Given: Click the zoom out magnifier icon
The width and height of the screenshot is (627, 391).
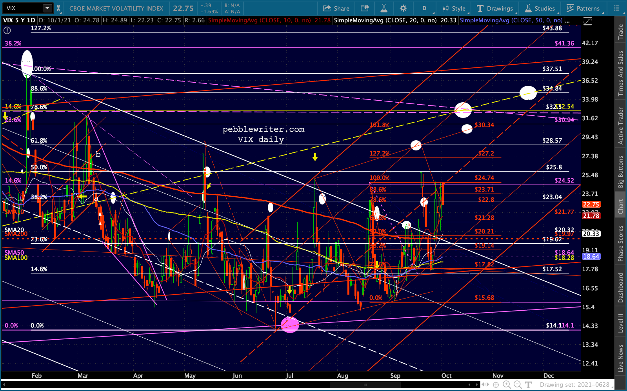Looking at the screenshot, I should 518,385.
